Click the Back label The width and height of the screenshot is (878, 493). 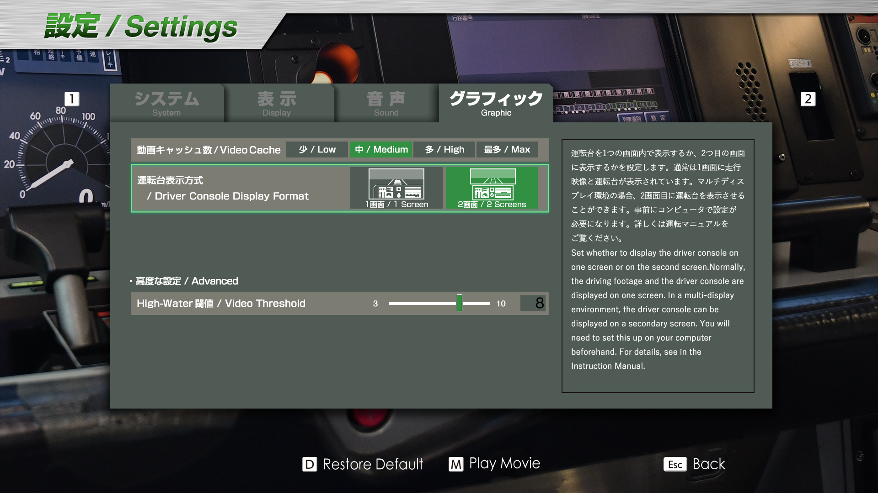pyautogui.click(x=709, y=464)
